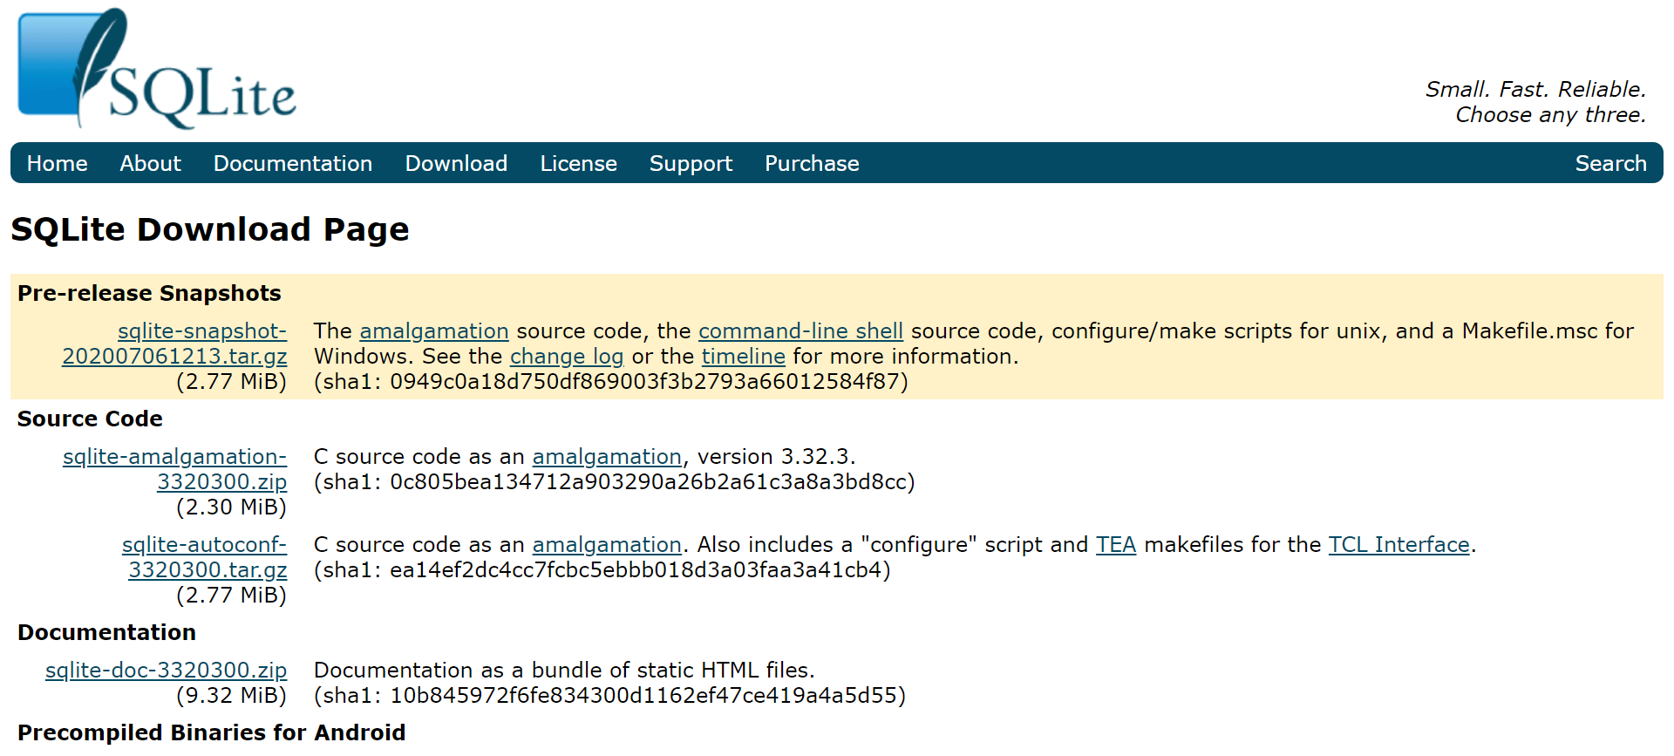Open the timeline link

point(744,357)
